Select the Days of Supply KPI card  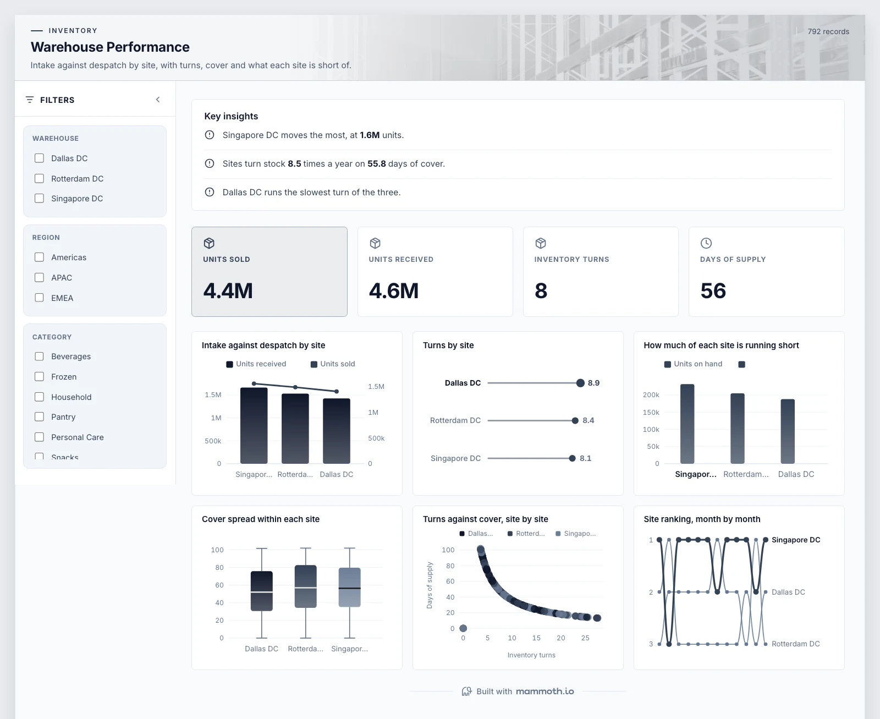(766, 272)
